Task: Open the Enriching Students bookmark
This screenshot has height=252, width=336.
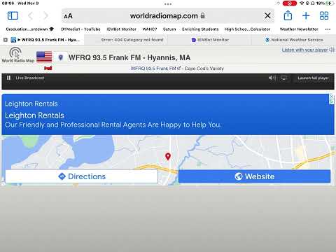Action: [x=200, y=29]
